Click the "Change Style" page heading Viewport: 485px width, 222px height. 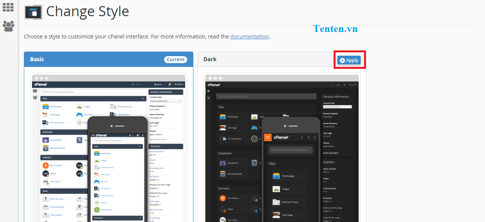point(87,11)
